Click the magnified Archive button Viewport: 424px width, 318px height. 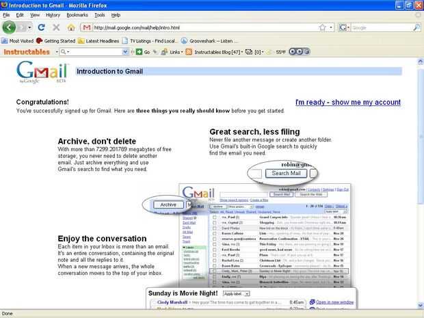tap(168, 204)
